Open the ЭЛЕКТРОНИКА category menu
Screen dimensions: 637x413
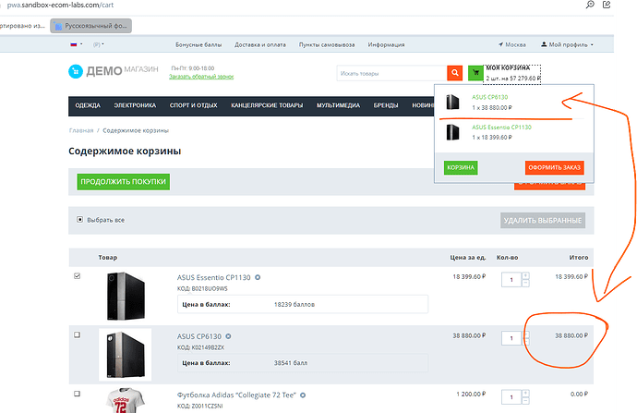[135, 106]
